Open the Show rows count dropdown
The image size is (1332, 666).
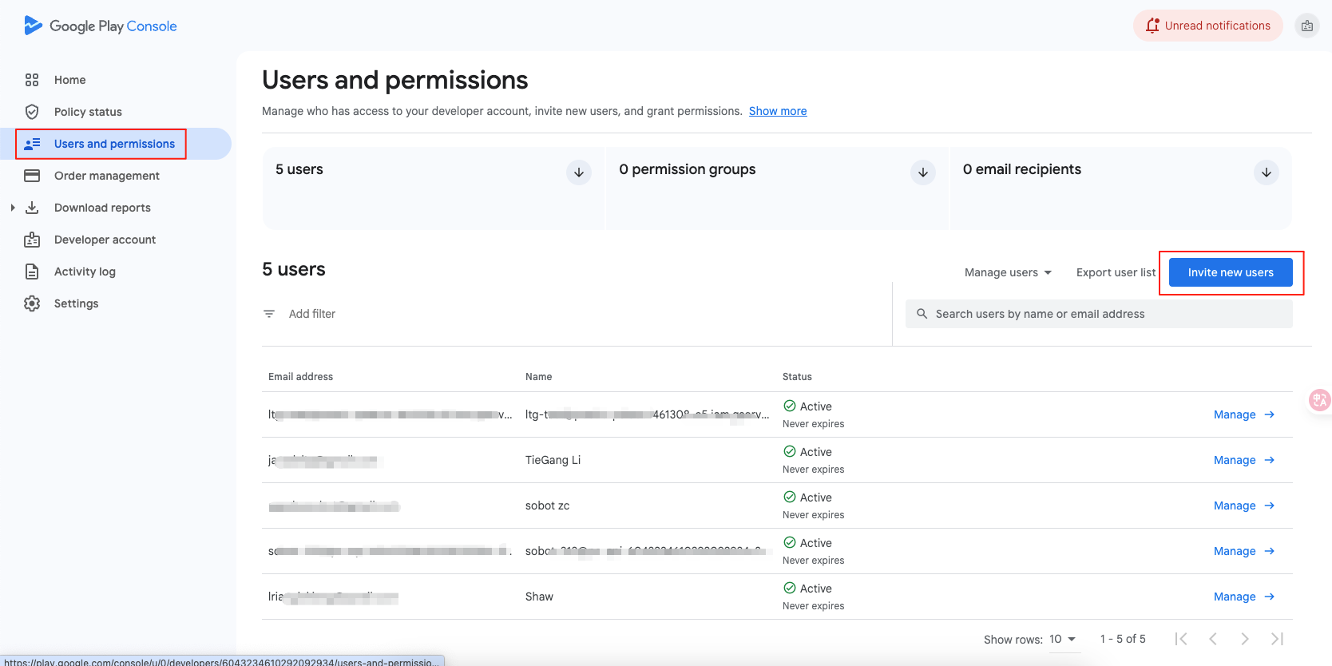1062,639
